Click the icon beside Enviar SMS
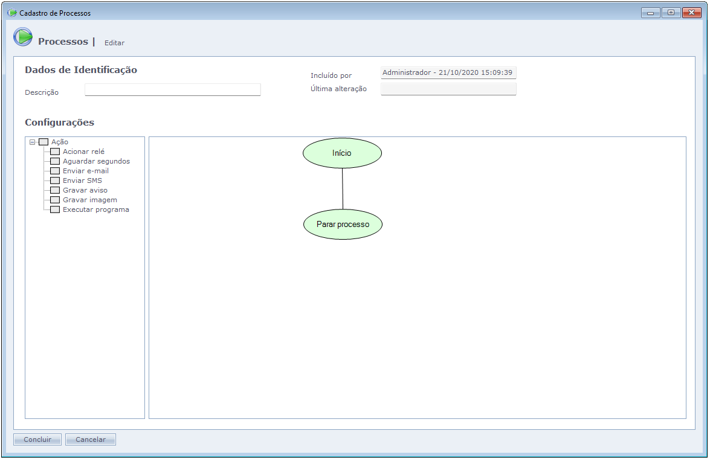 (x=55, y=180)
